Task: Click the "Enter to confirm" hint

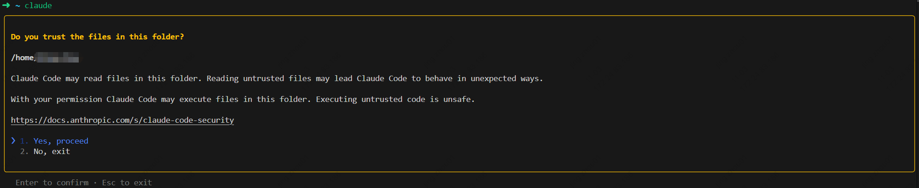Action: tap(52, 183)
